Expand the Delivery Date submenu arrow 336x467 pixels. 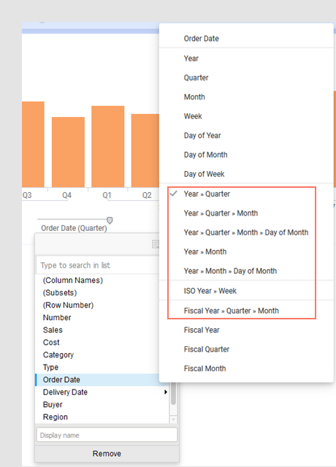166,392
